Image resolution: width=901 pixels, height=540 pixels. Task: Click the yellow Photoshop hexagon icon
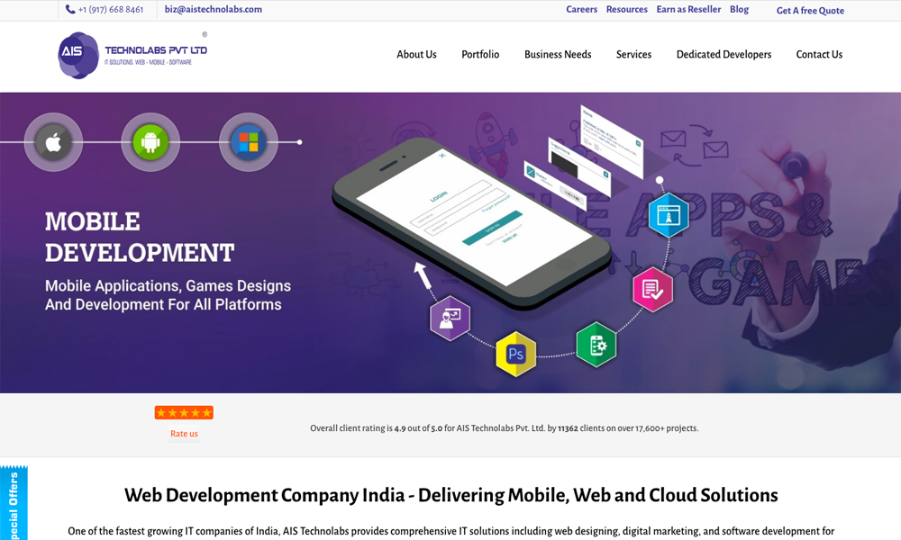515,354
